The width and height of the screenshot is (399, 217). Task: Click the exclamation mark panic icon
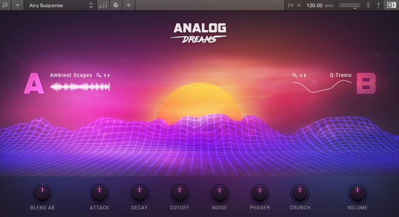click(x=378, y=5)
